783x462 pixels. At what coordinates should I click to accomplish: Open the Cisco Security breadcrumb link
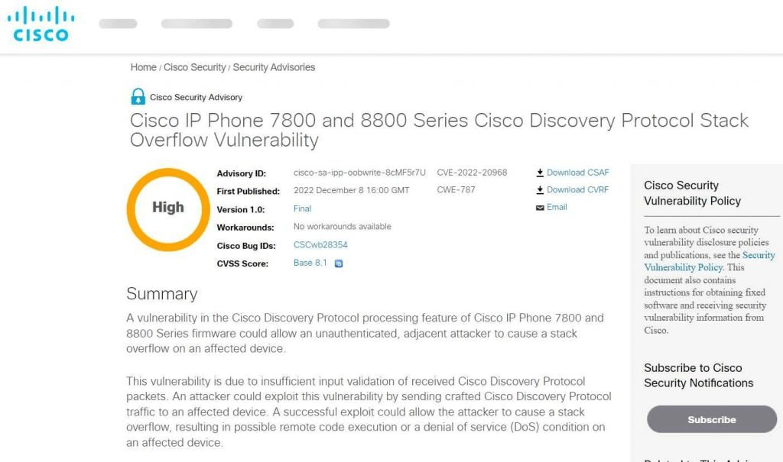tap(193, 67)
